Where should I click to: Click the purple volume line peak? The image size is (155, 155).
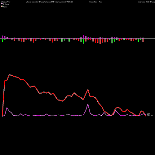[x=88, y=104]
